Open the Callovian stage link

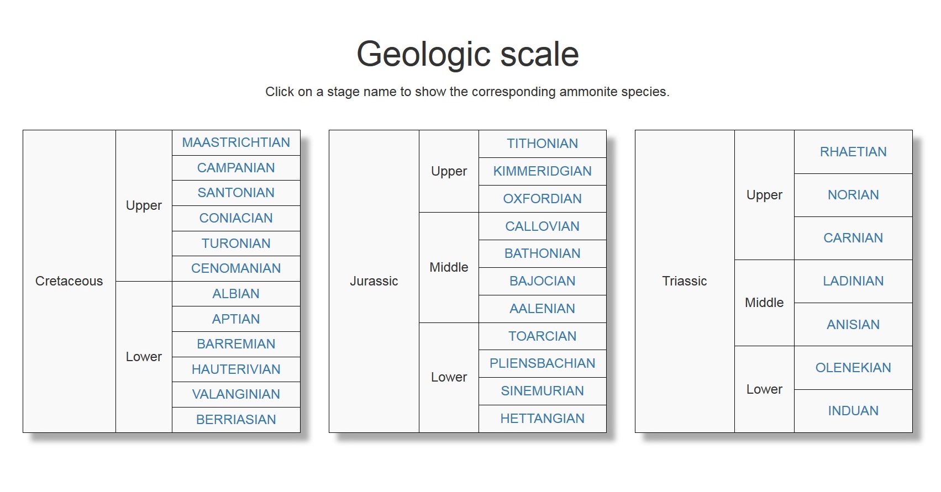(542, 226)
